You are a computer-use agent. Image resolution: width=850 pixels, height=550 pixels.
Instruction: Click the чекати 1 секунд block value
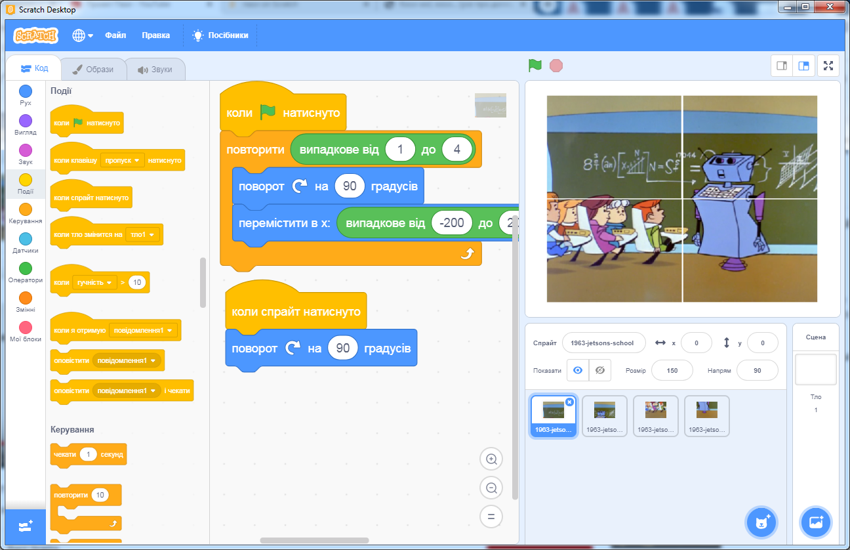89,454
